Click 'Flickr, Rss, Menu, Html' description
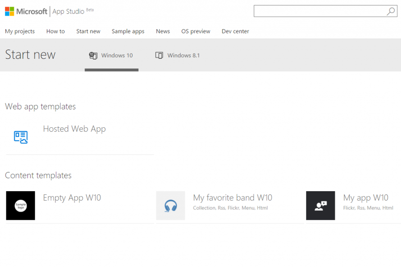This screenshot has height=268, width=401. (368, 208)
